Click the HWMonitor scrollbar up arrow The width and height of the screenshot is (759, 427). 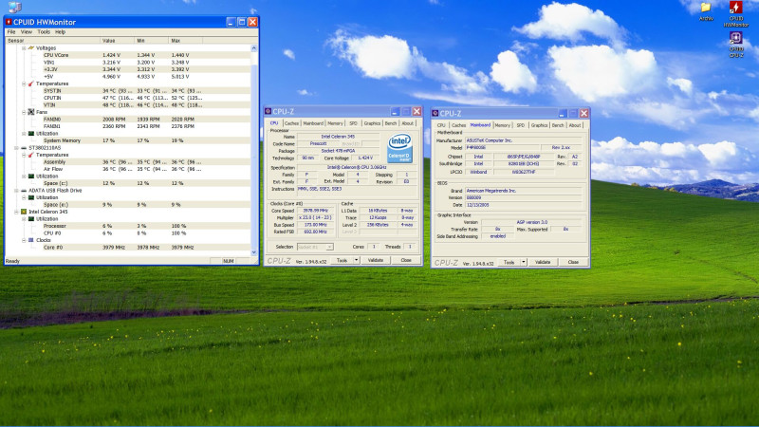pyautogui.click(x=254, y=48)
